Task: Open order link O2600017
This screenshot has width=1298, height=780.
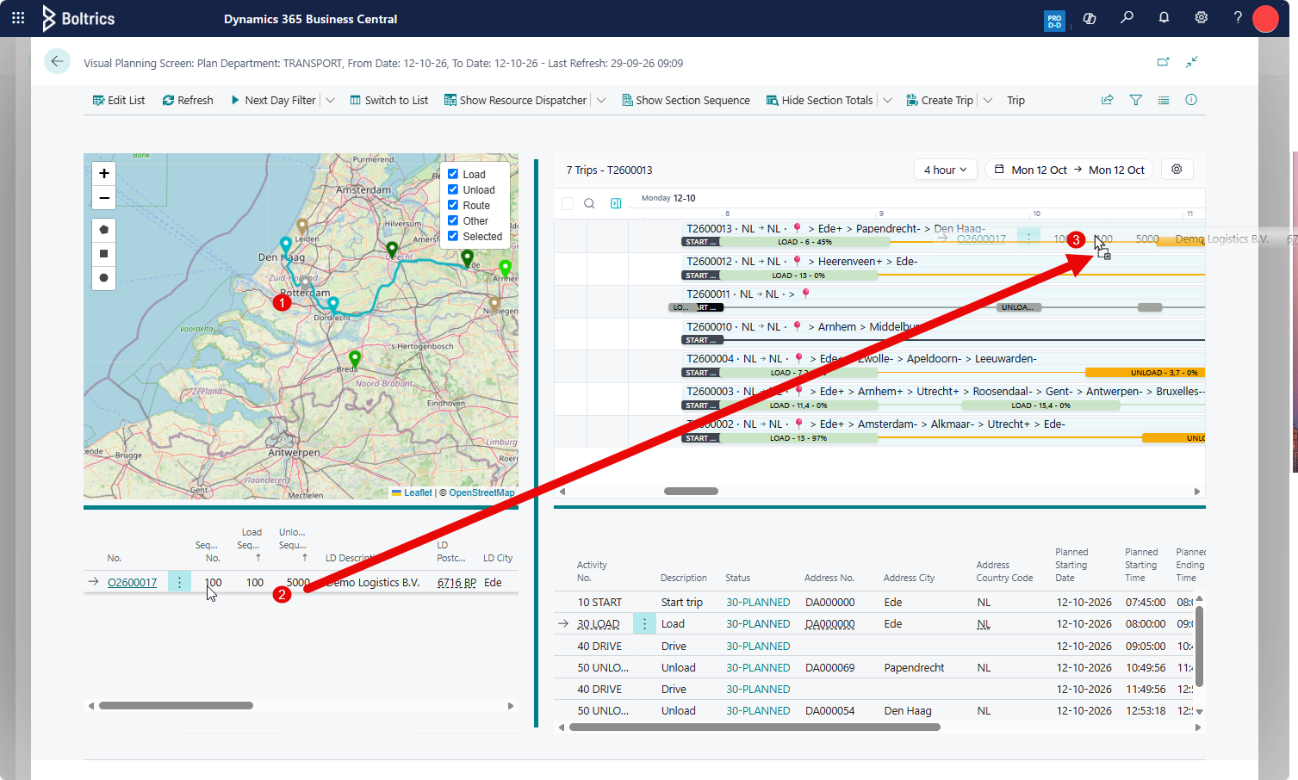Action: pyautogui.click(x=133, y=583)
